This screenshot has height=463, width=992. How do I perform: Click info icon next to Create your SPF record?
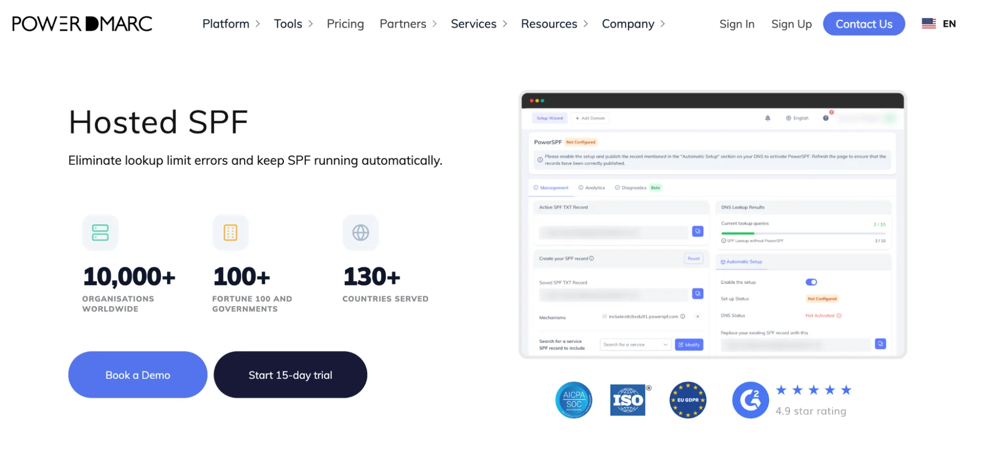592,259
